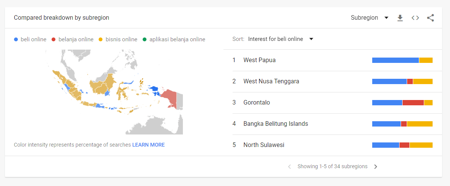Screen dimensions: 450x186
Task: Open the Subregion dropdown
Action: (370, 18)
